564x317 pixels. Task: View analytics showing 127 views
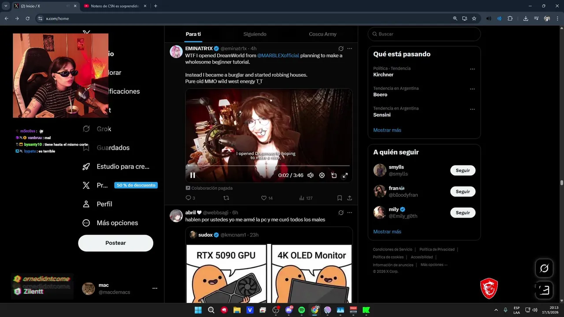306,198
